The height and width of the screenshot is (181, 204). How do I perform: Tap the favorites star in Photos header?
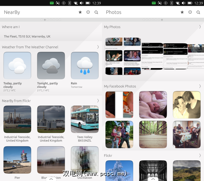(x=182, y=12)
